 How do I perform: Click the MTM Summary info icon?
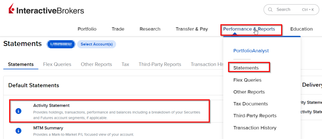[18, 131]
